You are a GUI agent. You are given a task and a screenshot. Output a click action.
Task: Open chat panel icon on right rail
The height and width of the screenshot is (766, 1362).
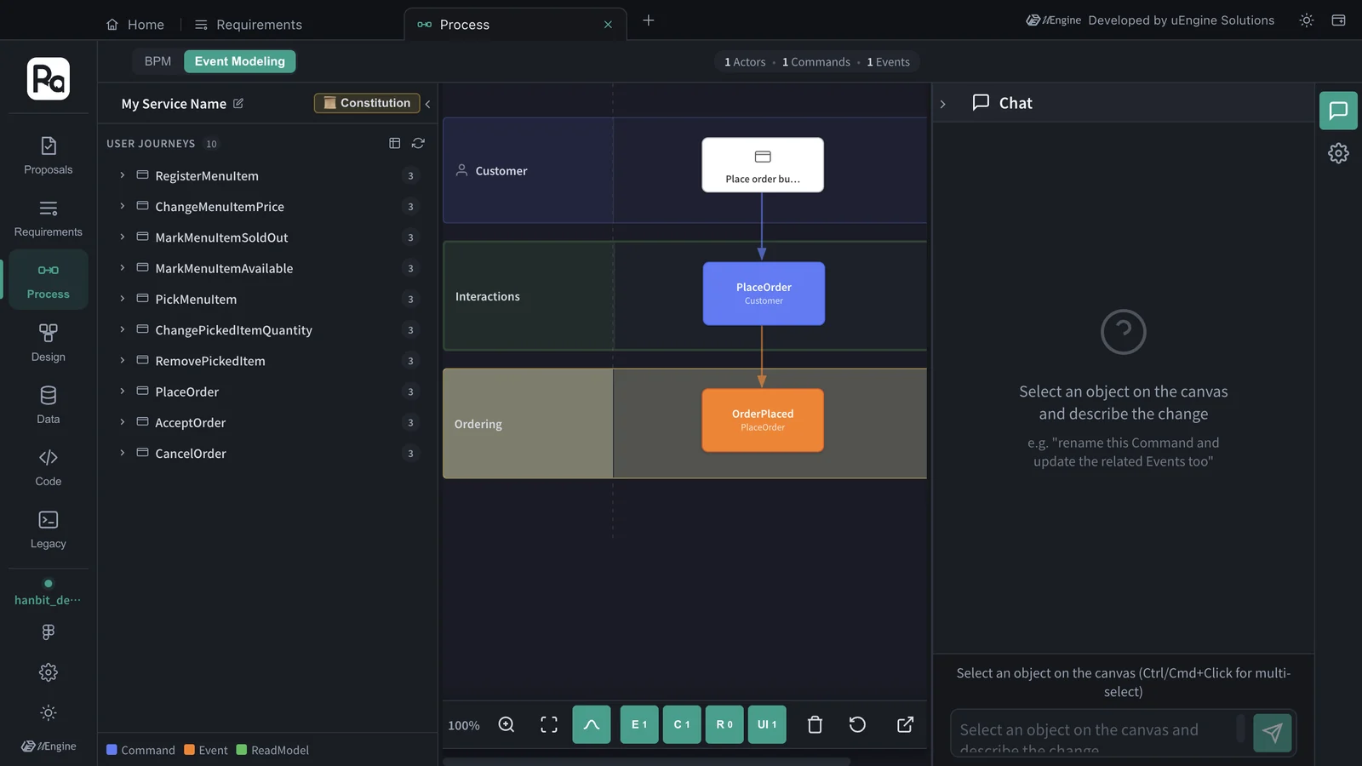point(1338,111)
